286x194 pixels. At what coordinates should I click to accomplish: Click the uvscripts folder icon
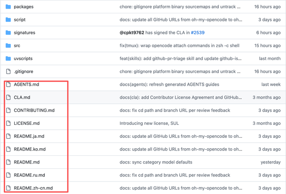click(x=8, y=59)
